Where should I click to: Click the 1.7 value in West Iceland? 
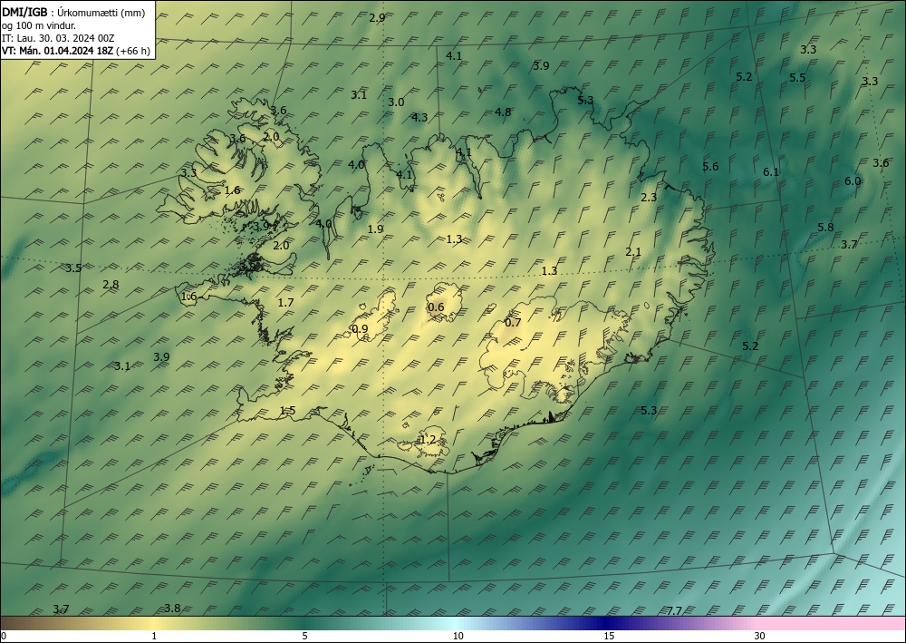pyautogui.click(x=285, y=302)
